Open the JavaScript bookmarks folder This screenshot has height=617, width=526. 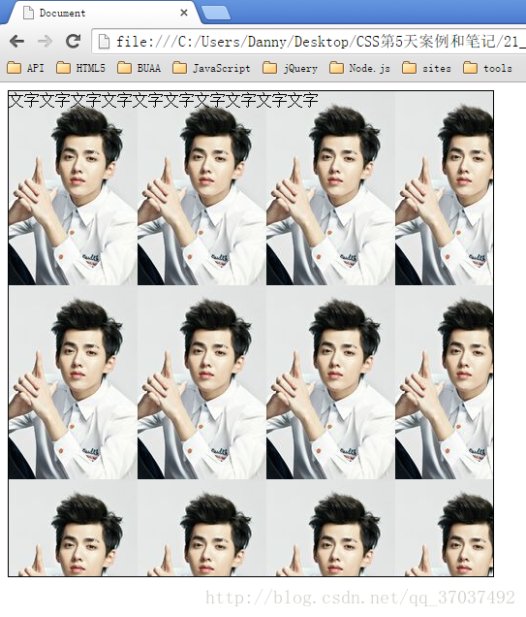[211, 68]
